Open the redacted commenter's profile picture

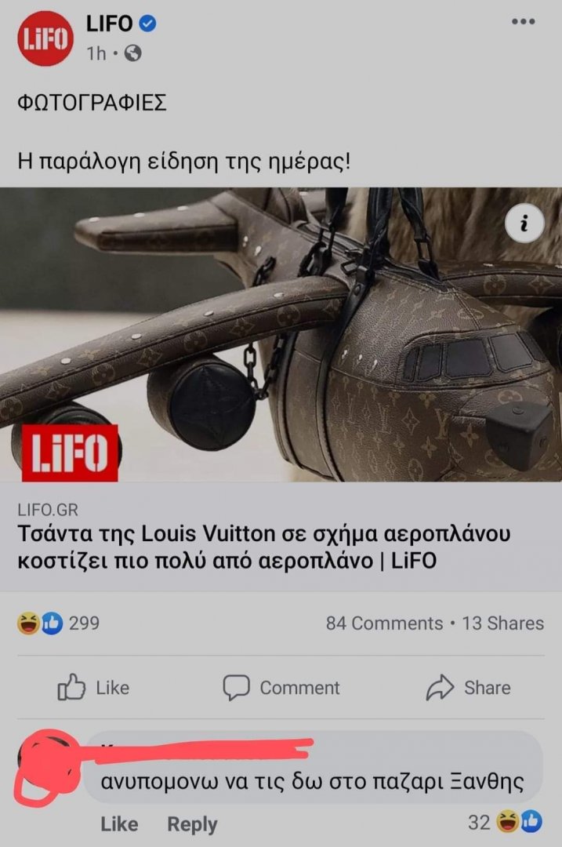click(47, 767)
